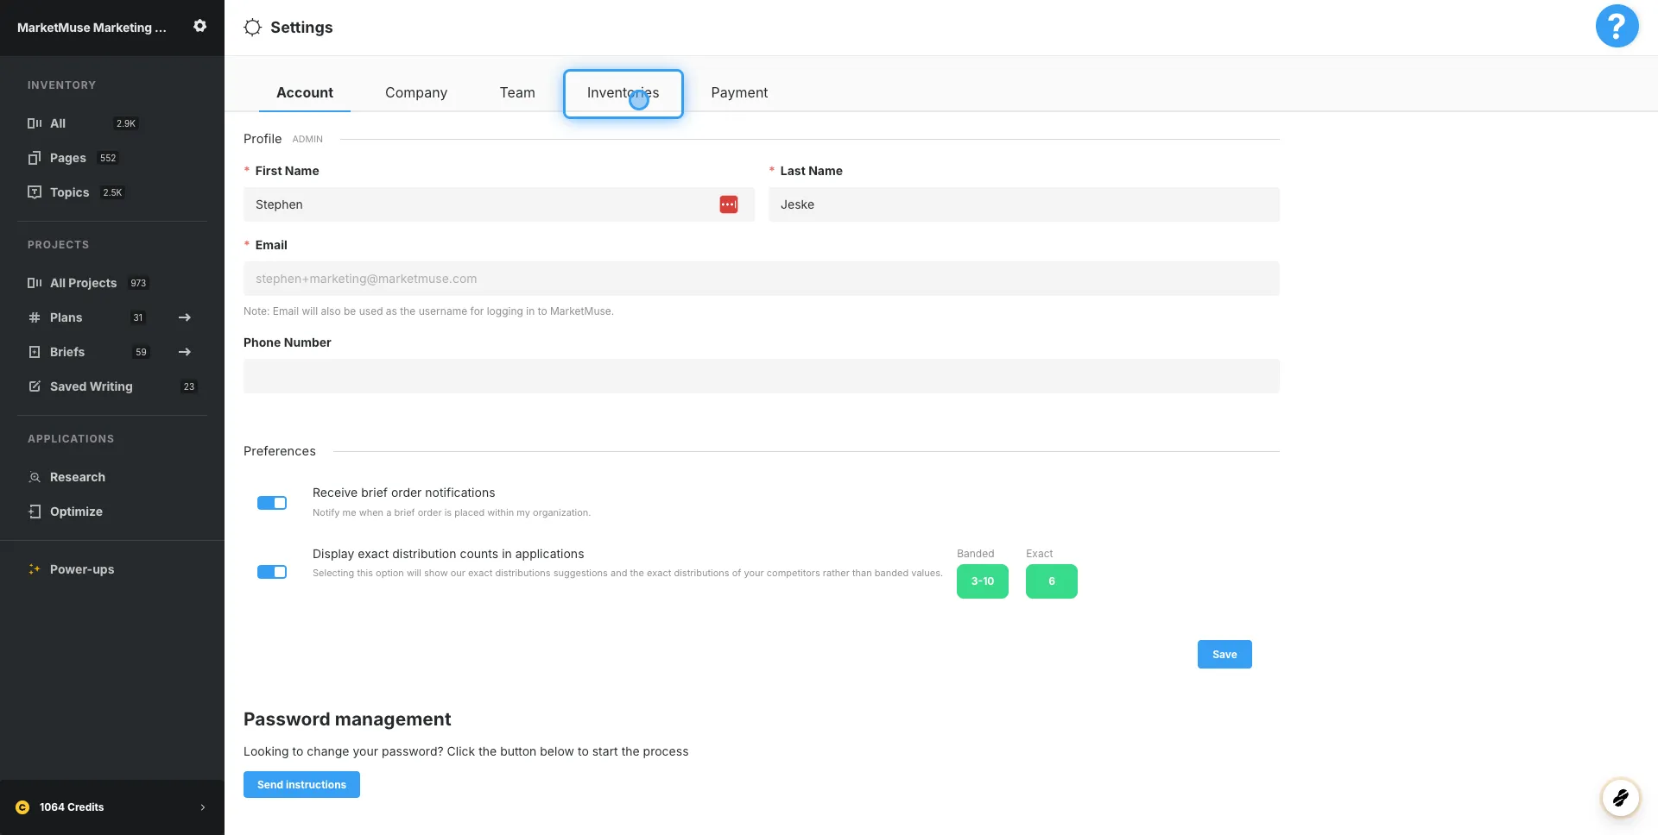Click the Banded 3-10 green badge
Viewport: 1658px width, 835px height.
[x=983, y=581]
